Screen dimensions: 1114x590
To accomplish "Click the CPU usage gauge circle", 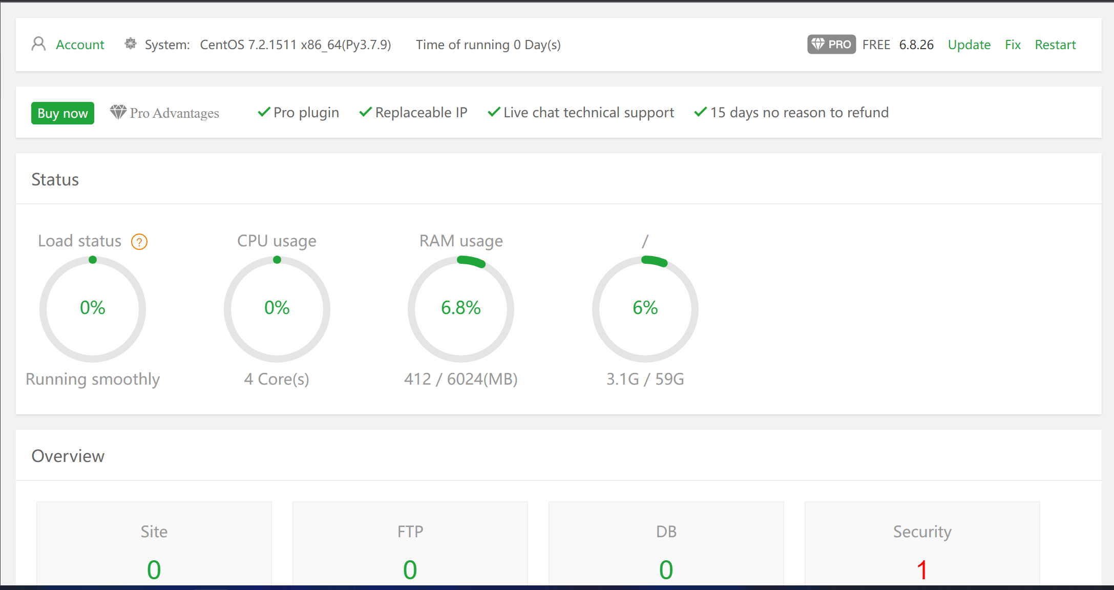I will point(277,309).
